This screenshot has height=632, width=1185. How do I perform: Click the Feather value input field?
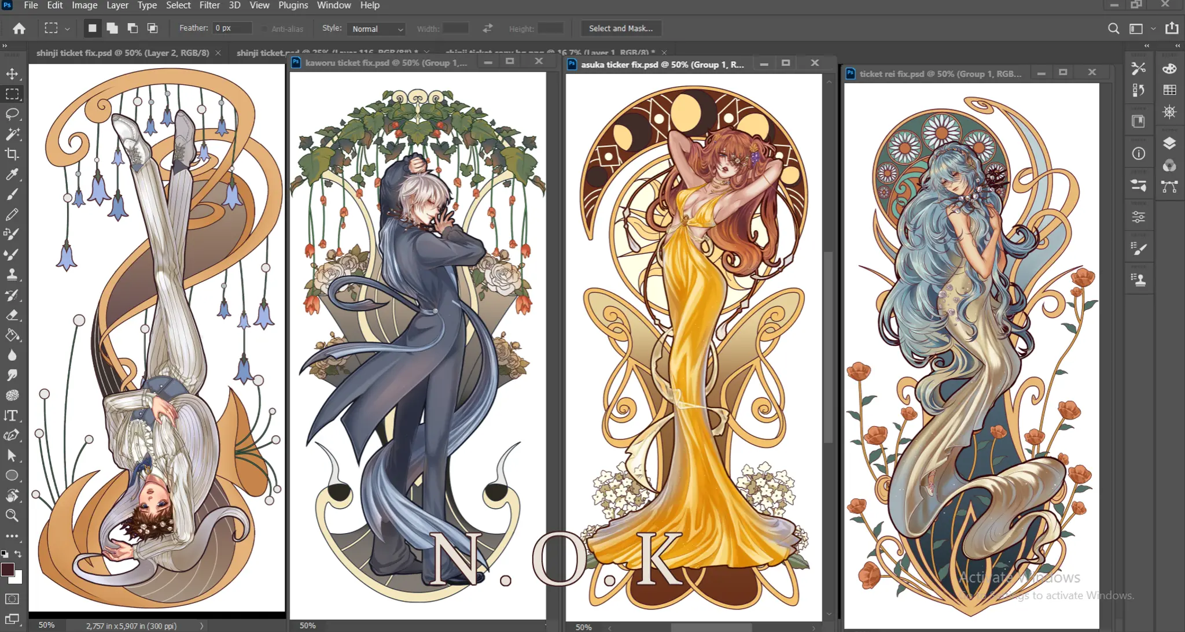coord(232,28)
